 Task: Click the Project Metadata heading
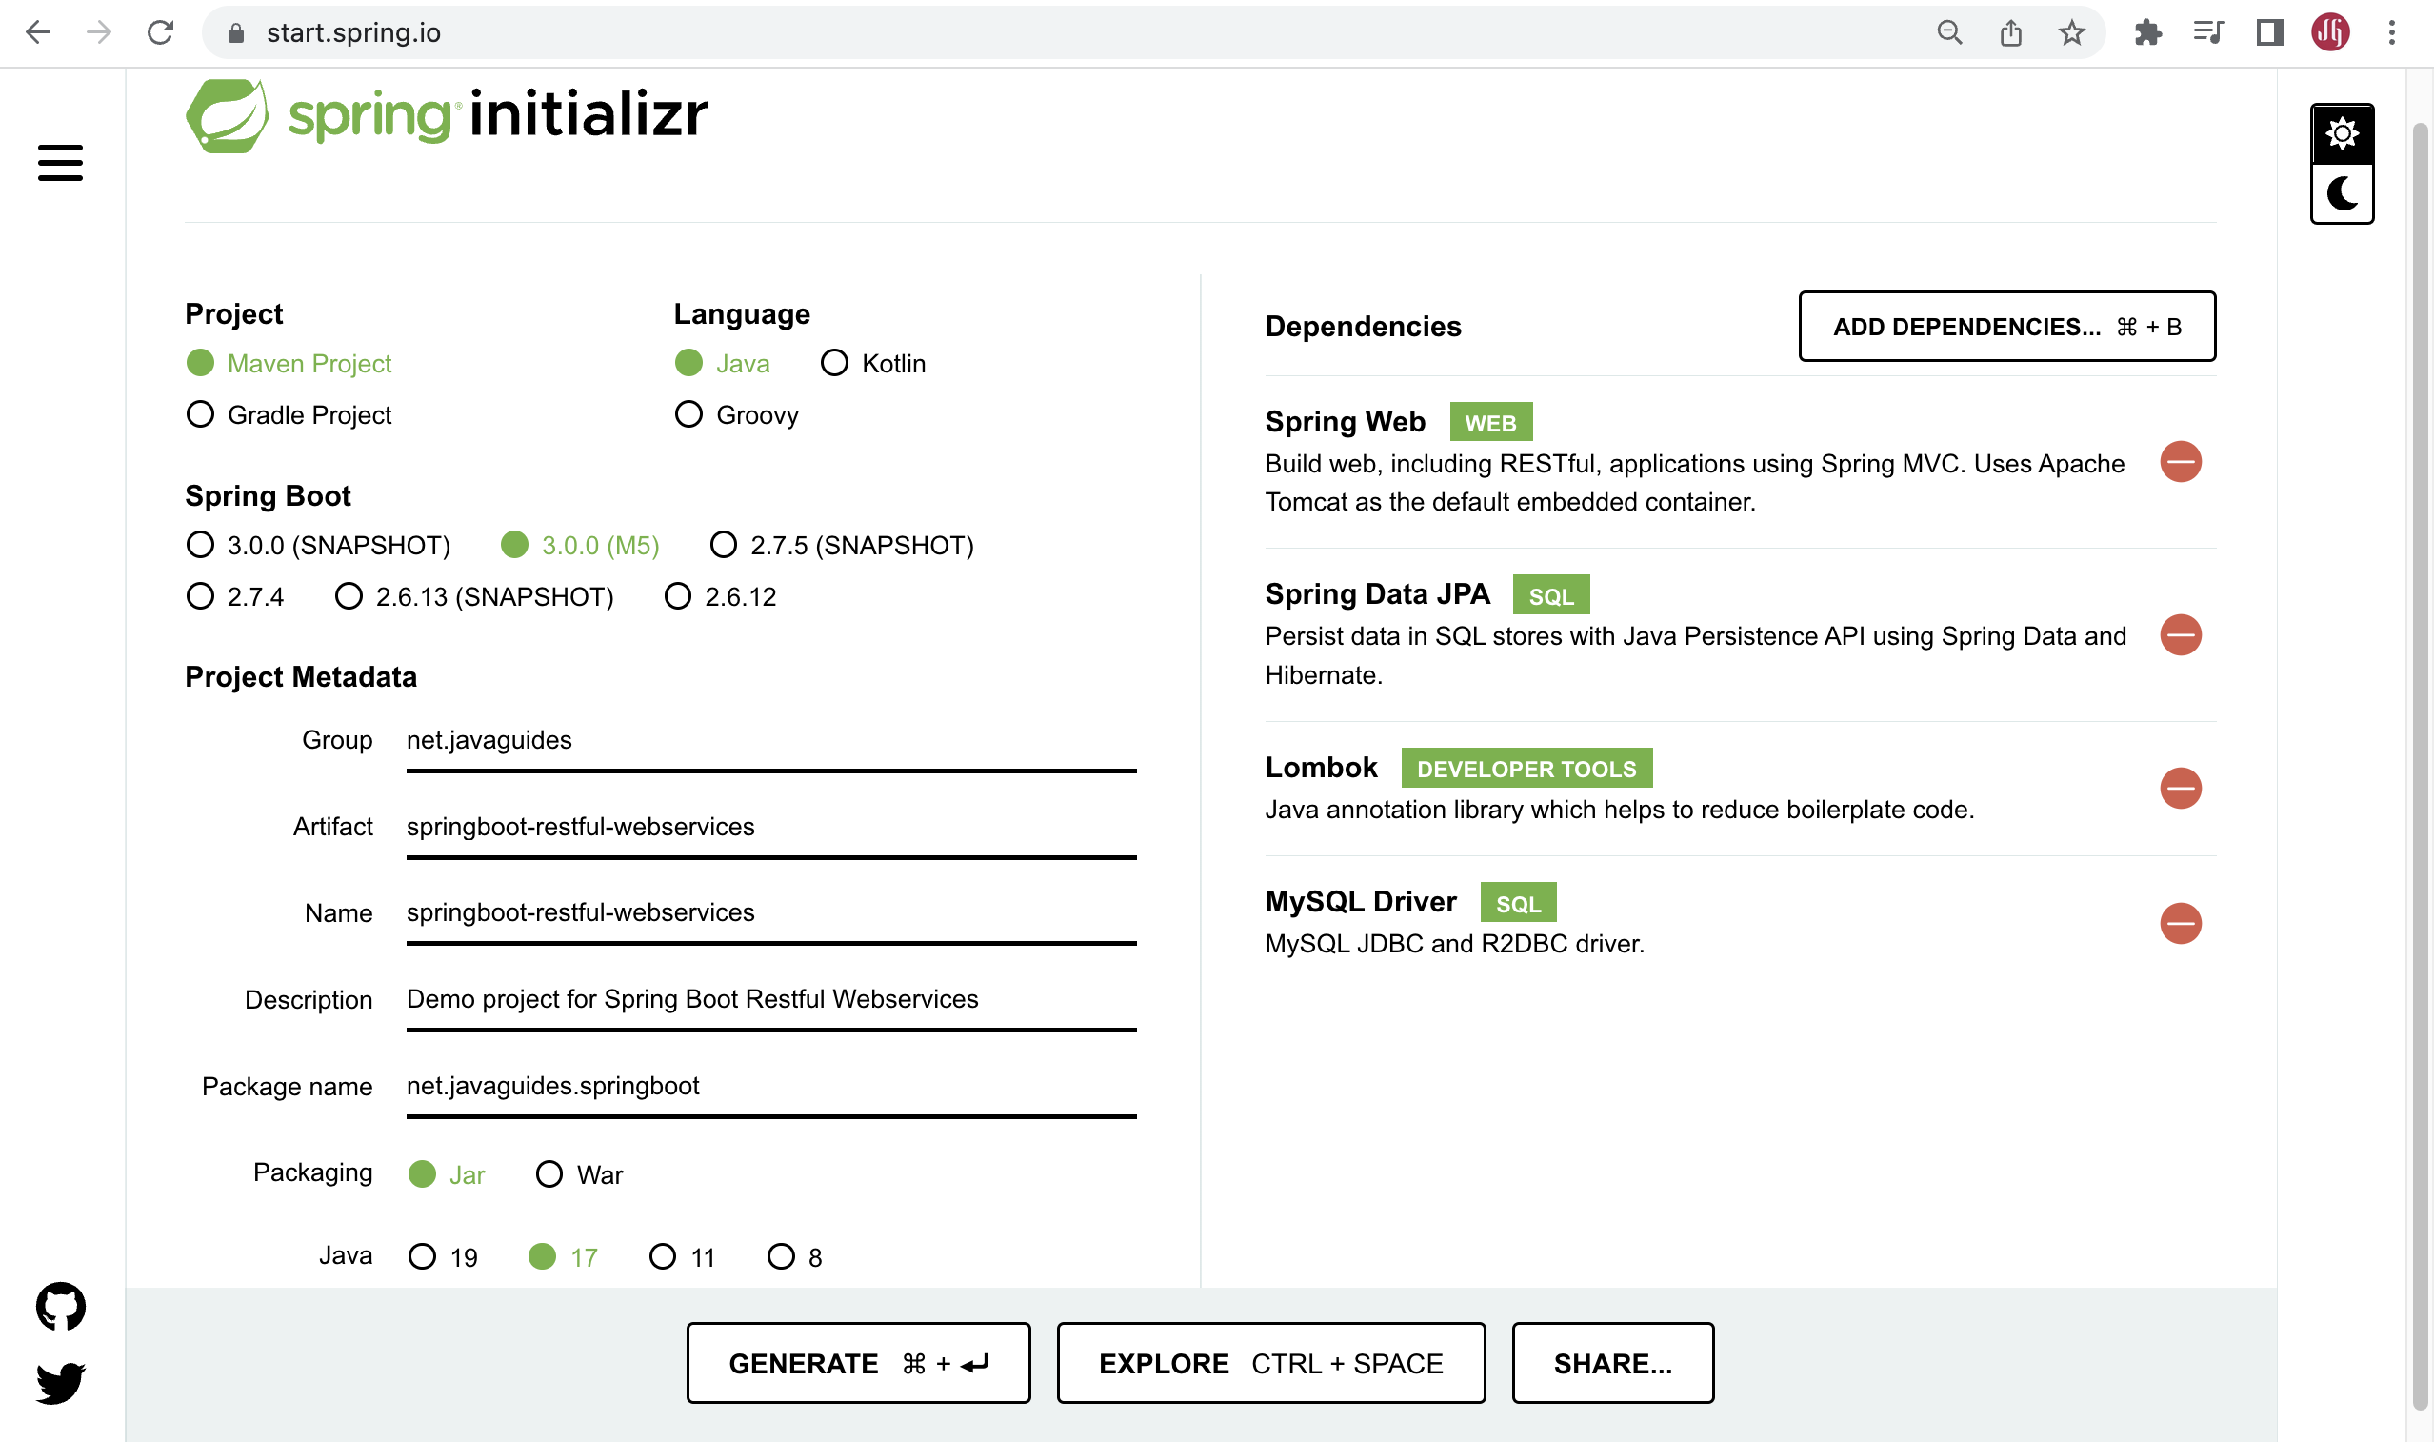click(x=301, y=677)
